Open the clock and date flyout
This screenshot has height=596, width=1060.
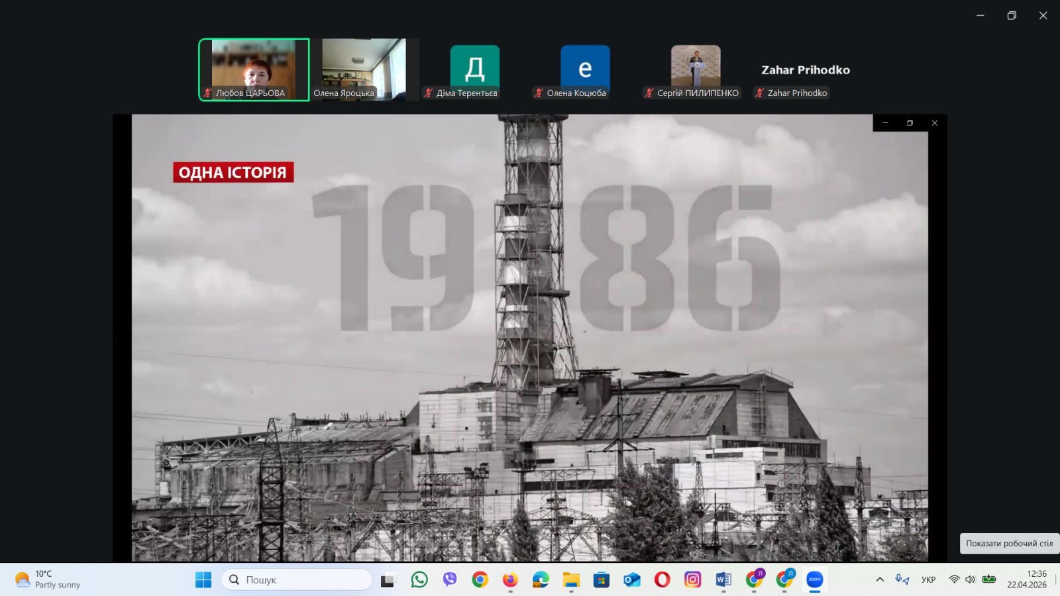click(1027, 579)
